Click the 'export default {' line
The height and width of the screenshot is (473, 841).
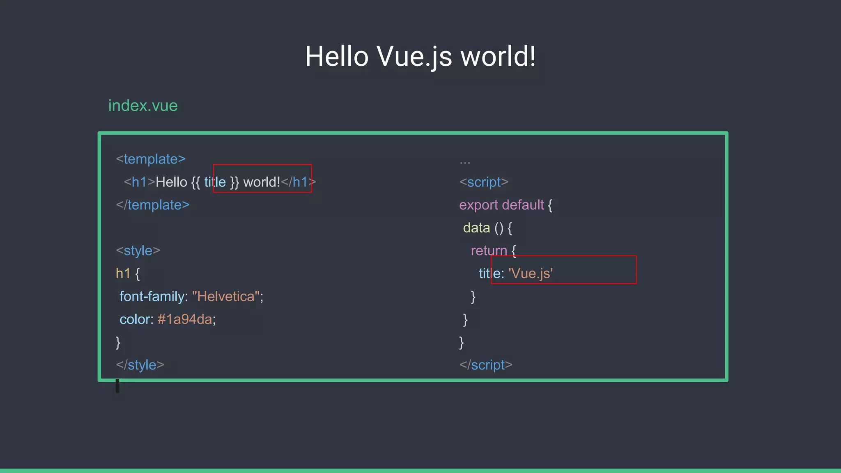(506, 205)
